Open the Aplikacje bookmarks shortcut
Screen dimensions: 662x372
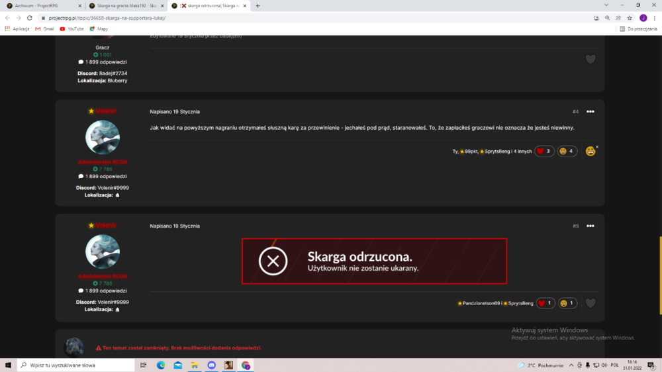coord(17,28)
